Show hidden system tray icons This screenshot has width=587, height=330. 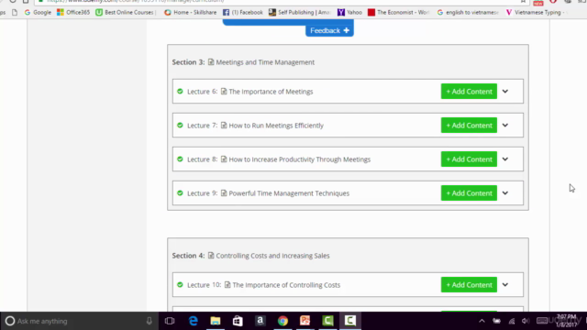pos(482,321)
